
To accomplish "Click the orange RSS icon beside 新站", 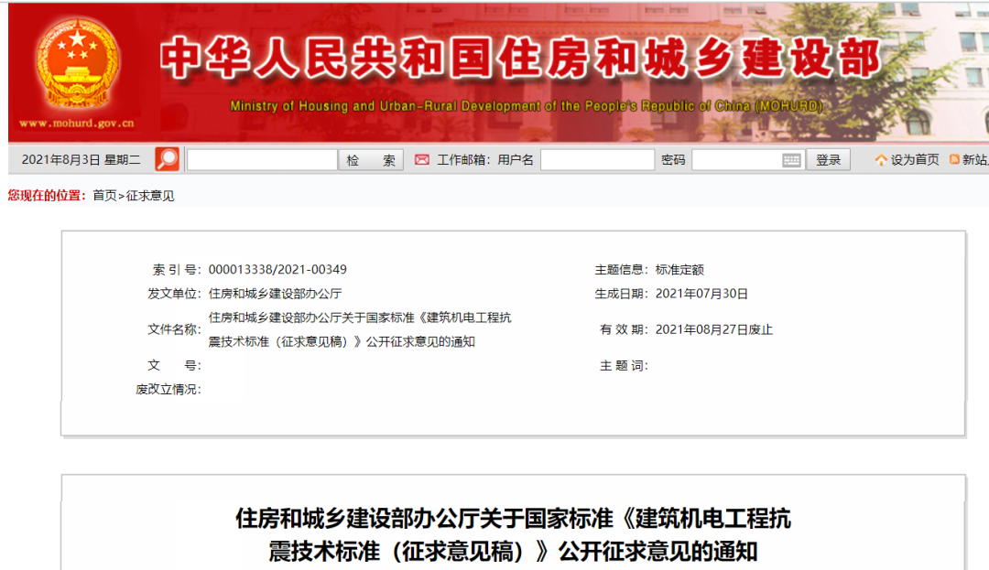I will [x=954, y=159].
